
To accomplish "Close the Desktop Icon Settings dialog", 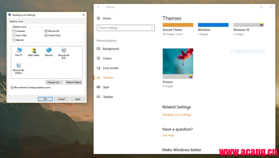I will click(x=83, y=15).
